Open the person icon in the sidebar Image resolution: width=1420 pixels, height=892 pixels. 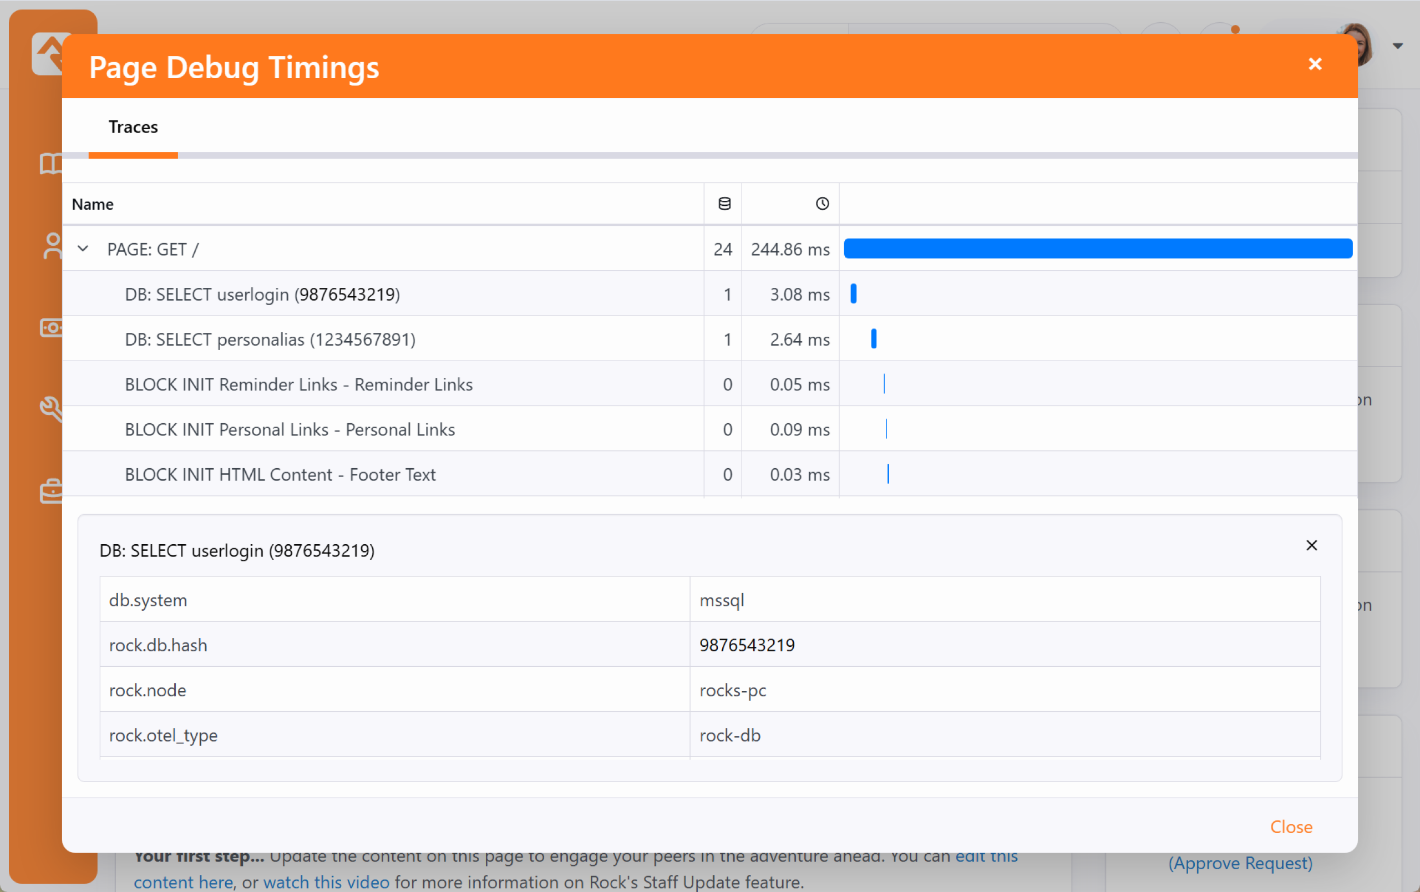pos(53,246)
